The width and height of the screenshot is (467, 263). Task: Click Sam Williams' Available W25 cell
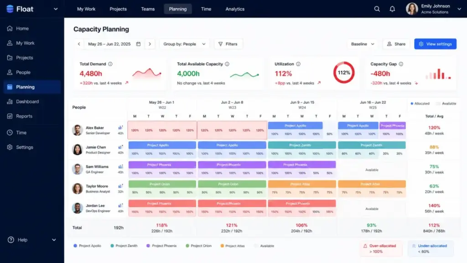372,170
